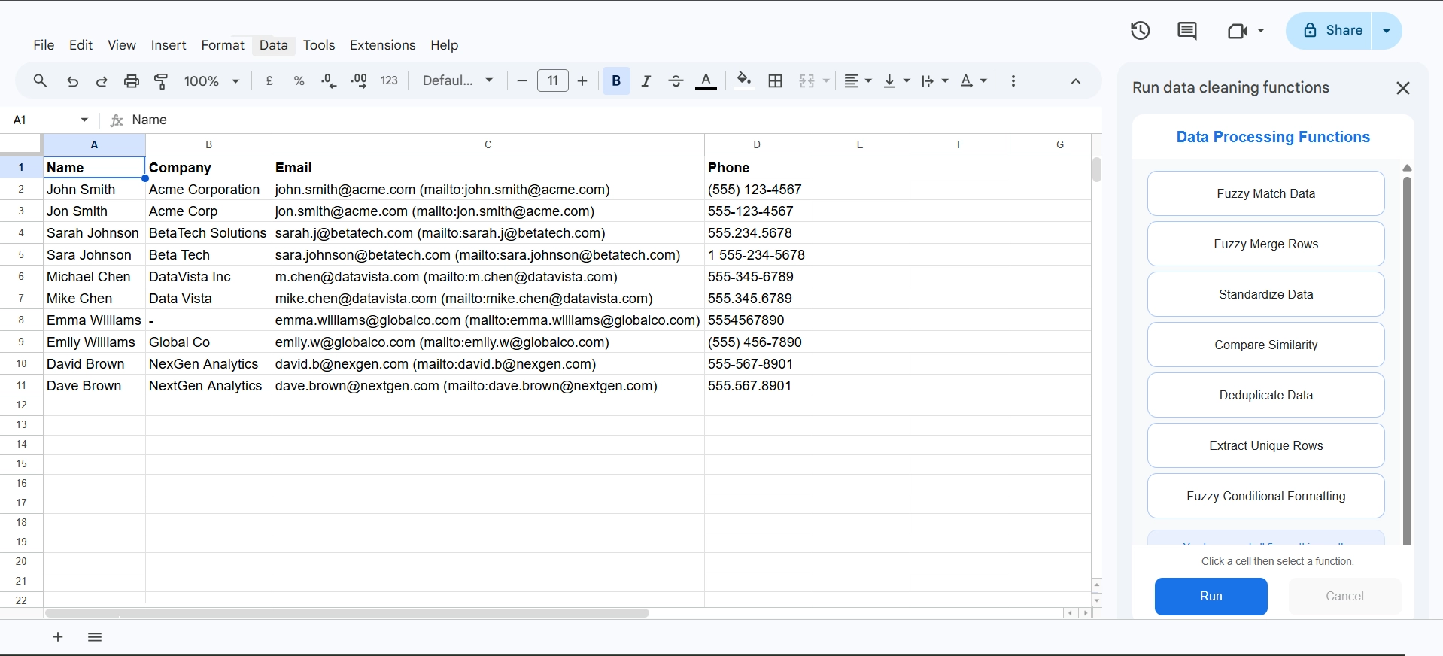The image size is (1443, 656).
Task: Toggle strikethrough formatting
Action: (x=676, y=80)
